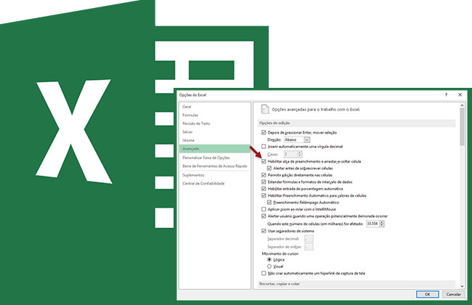Select the Avançado category
The image size is (472, 305).
point(215,149)
